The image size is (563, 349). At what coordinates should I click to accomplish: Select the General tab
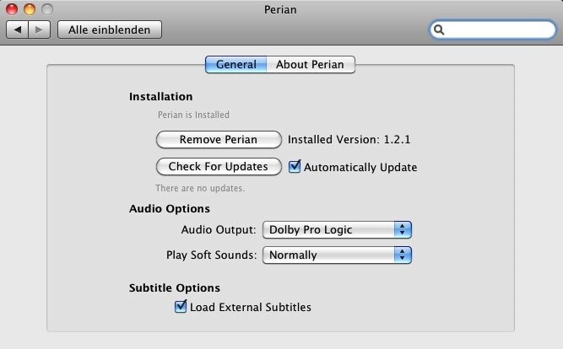click(x=236, y=64)
